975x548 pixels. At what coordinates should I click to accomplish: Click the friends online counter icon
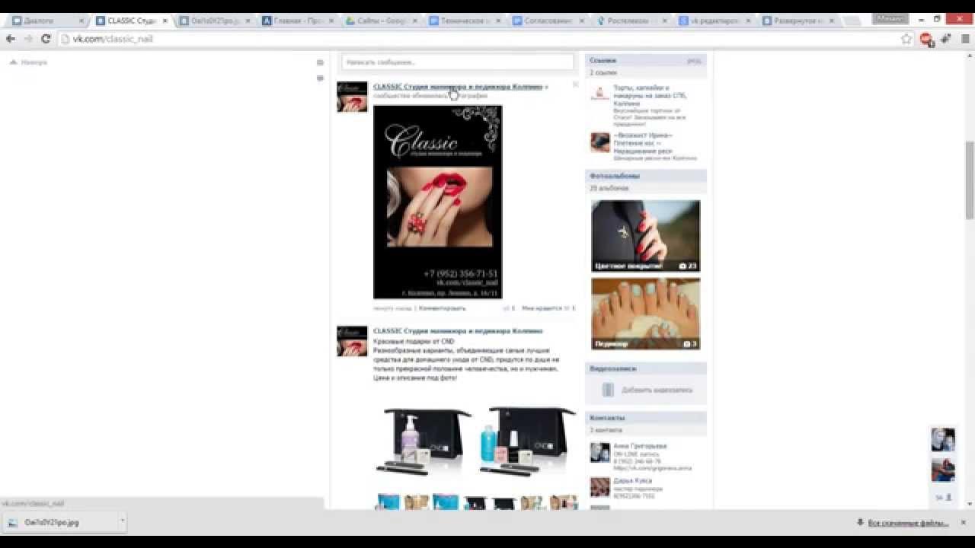(944, 497)
